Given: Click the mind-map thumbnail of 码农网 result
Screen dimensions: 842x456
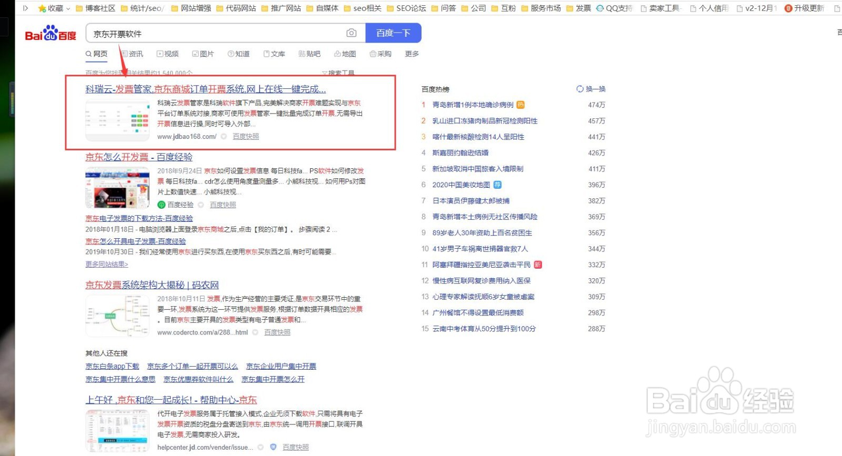Looking at the screenshot, I should [x=117, y=316].
